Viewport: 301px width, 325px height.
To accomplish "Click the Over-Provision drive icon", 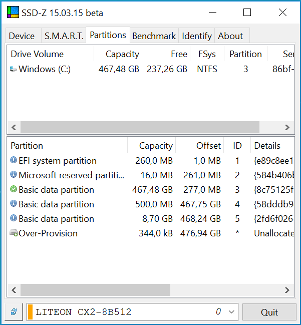I will coord(14,233).
